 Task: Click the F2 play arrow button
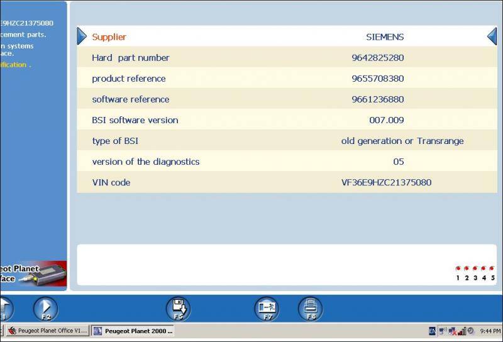[x=45, y=309]
